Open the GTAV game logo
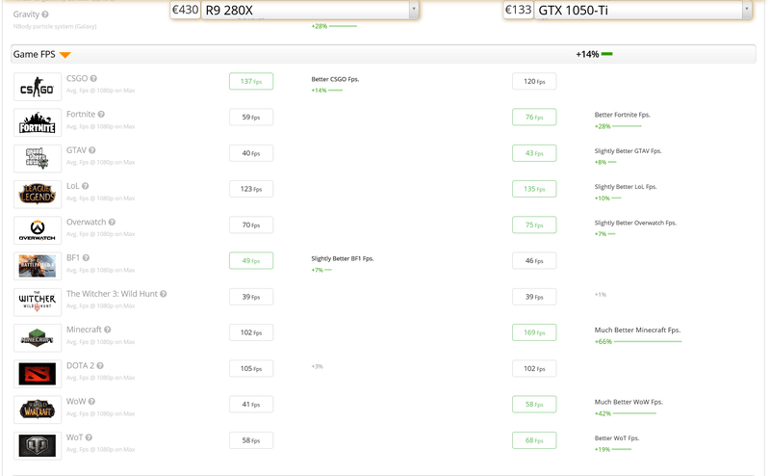The image size is (770, 476). point(38,158)
